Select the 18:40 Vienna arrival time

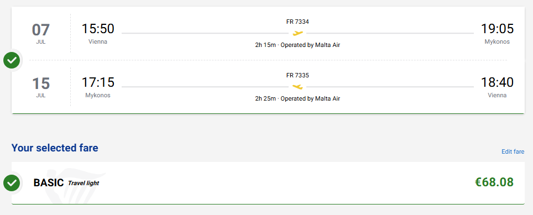[497, 82]
